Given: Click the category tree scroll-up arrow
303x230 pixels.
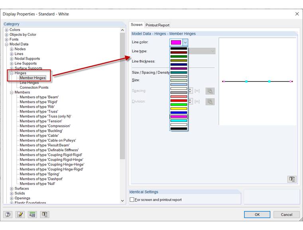Looking at the screenshot, I should tap(122, 30).
